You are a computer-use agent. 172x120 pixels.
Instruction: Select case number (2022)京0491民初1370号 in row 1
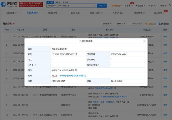pos(44,37)
